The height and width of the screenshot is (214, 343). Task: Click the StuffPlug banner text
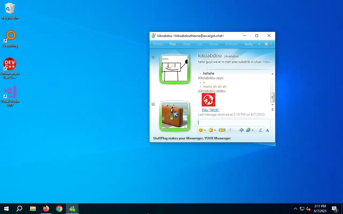(192, 138)
